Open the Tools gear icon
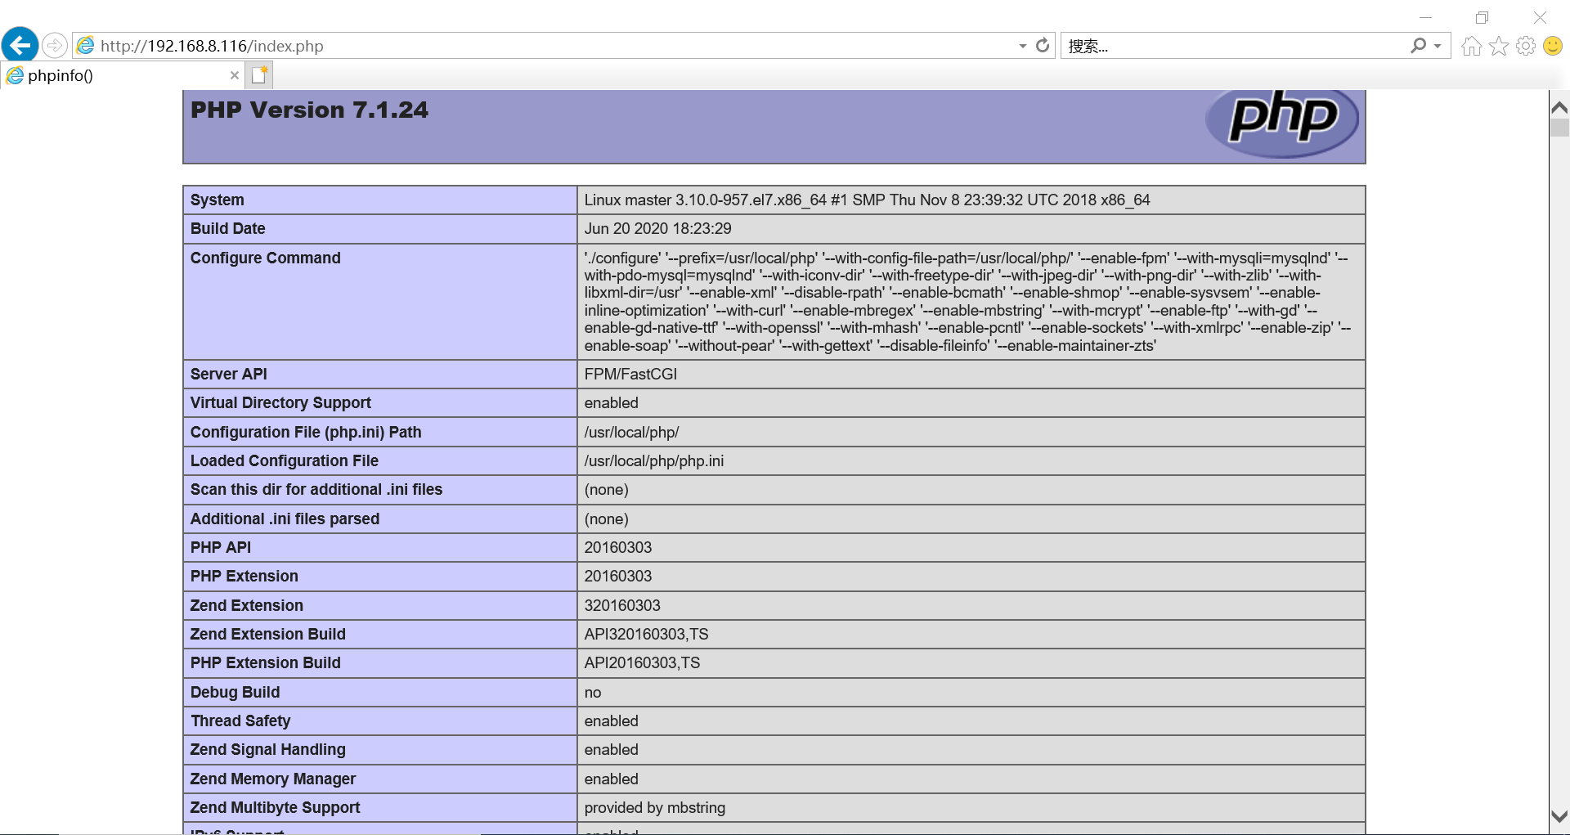Viewport: 1570px width, 835px height. pos(1526,46)
